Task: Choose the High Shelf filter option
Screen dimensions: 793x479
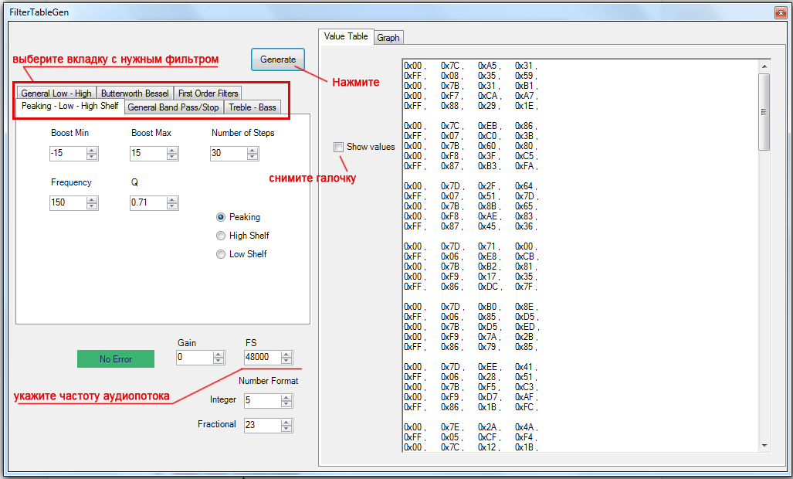Action: point(221,236)
